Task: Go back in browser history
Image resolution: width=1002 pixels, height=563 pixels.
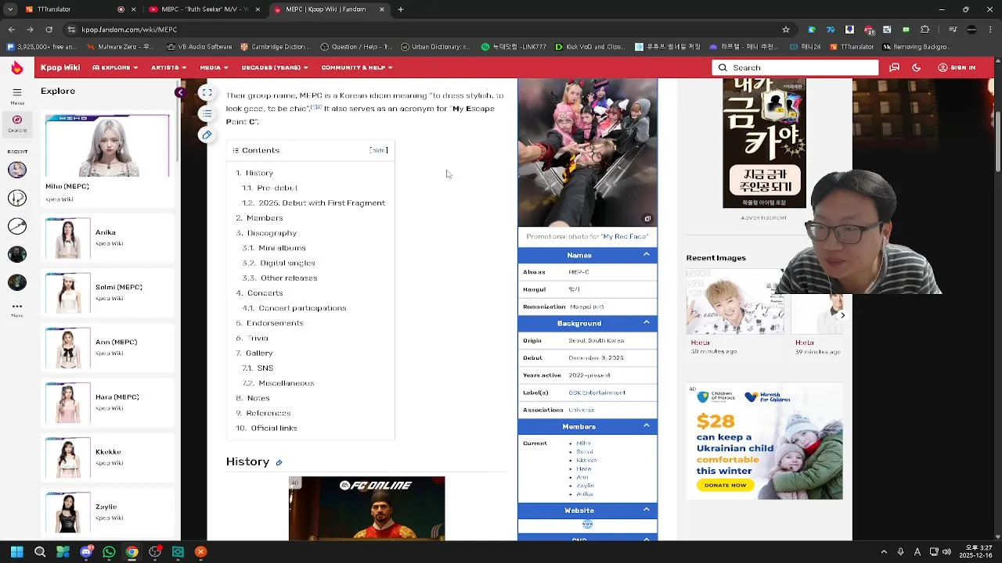Action: coord(12,30)
